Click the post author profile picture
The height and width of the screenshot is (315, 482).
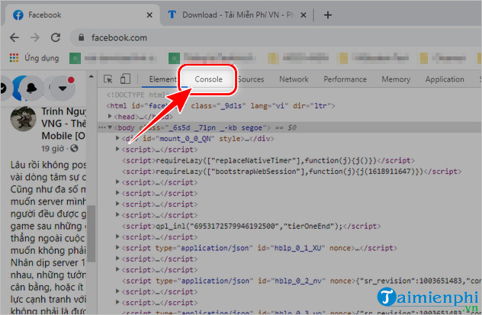24,121
